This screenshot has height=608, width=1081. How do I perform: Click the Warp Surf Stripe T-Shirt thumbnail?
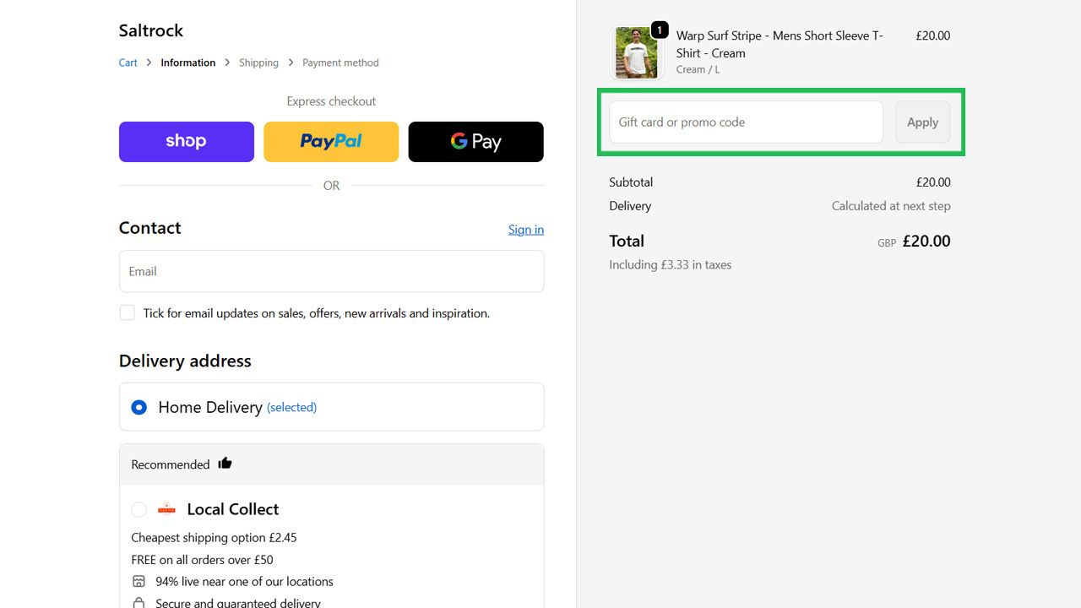pyautogui.click(x=637, y=52)
